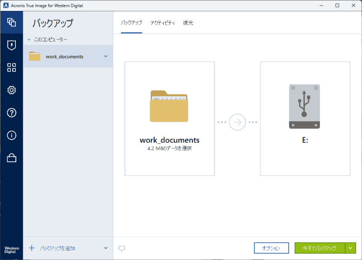Click the large work_documents source title
Screen dimensions: 362x260
pos(169,140)
